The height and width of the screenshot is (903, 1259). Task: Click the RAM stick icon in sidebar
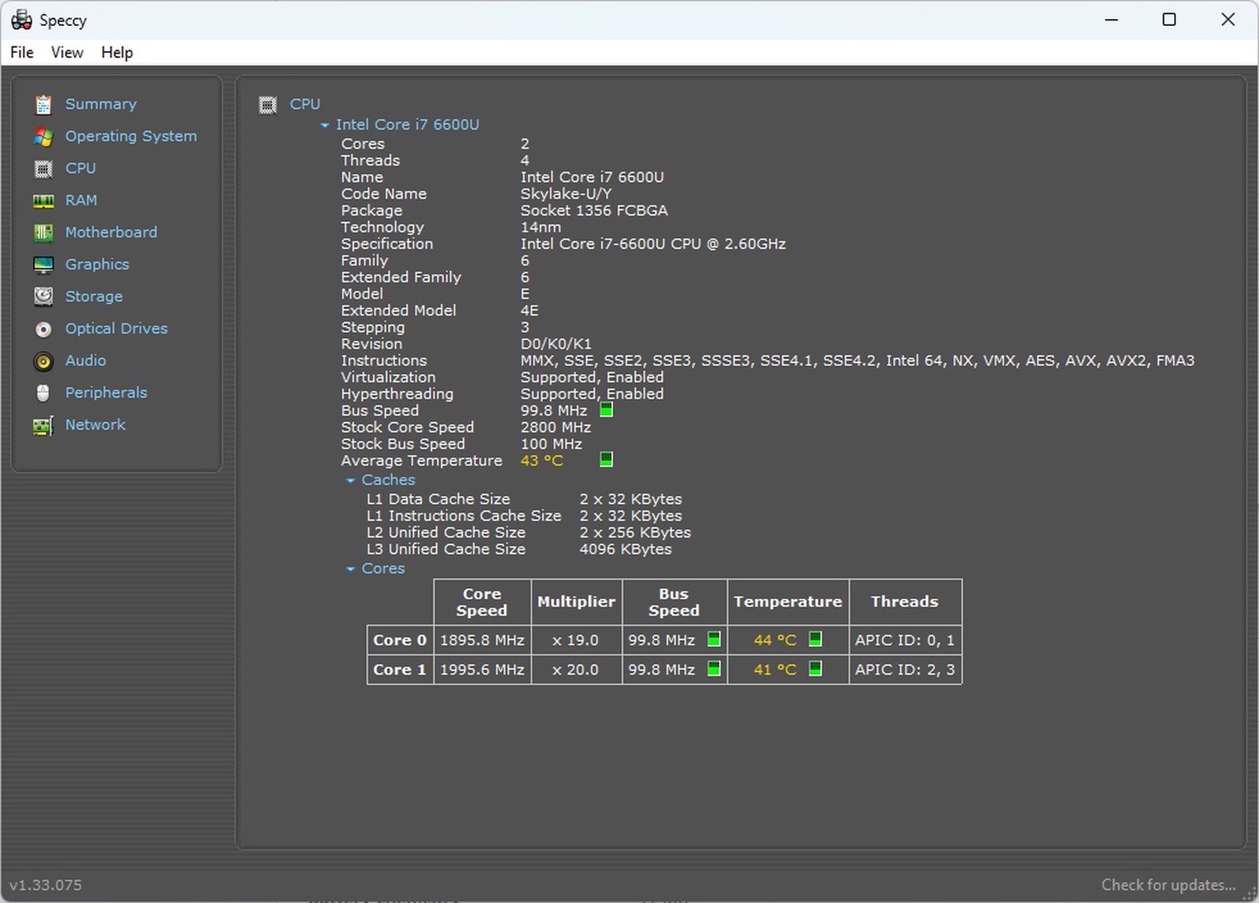43,201
